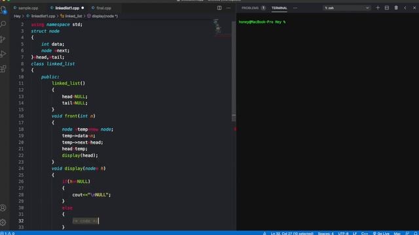
Task: Click selected code placeholder on line 32
Action: [x=85, y=221]
